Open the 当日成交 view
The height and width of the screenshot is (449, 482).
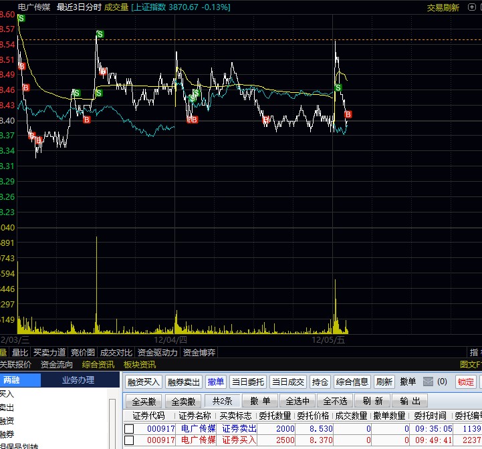[288, 382]
